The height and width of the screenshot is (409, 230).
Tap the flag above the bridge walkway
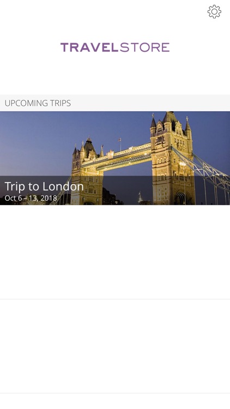point(119,140)
